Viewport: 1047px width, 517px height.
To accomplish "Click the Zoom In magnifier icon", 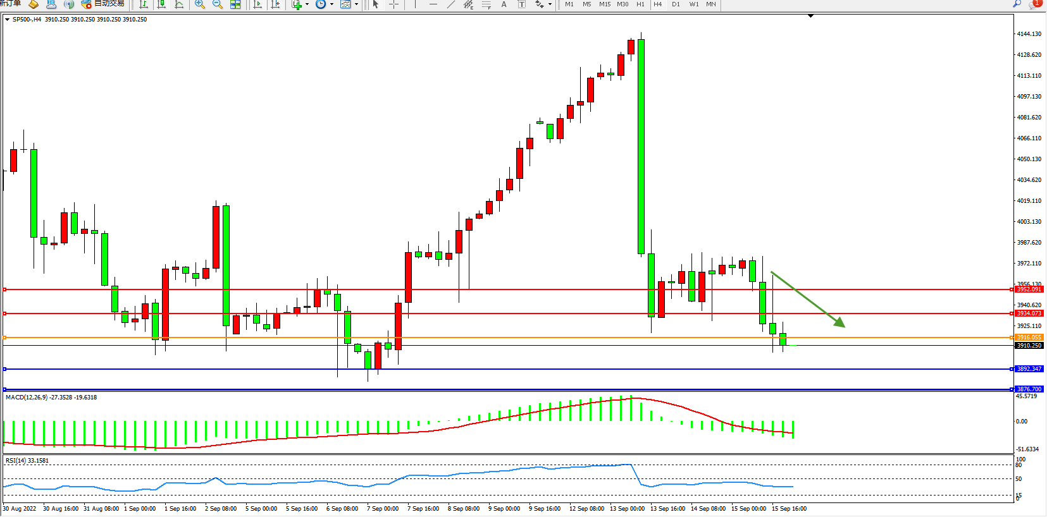I will 200,4.
